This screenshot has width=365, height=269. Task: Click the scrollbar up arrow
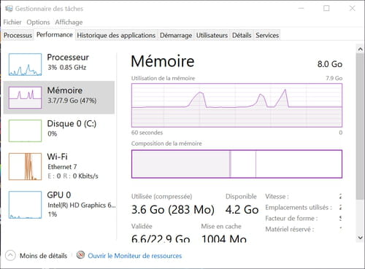(360, 50)
